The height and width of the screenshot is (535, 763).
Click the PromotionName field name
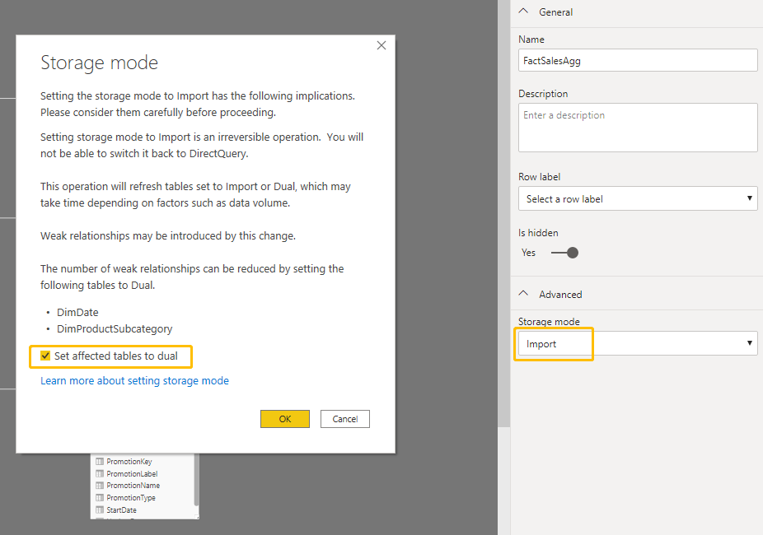click(x=133, y=486)
